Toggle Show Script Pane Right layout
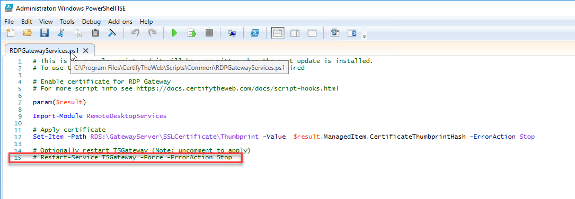The width and height of the screenshot is (575, 199). tap(295, 33)
